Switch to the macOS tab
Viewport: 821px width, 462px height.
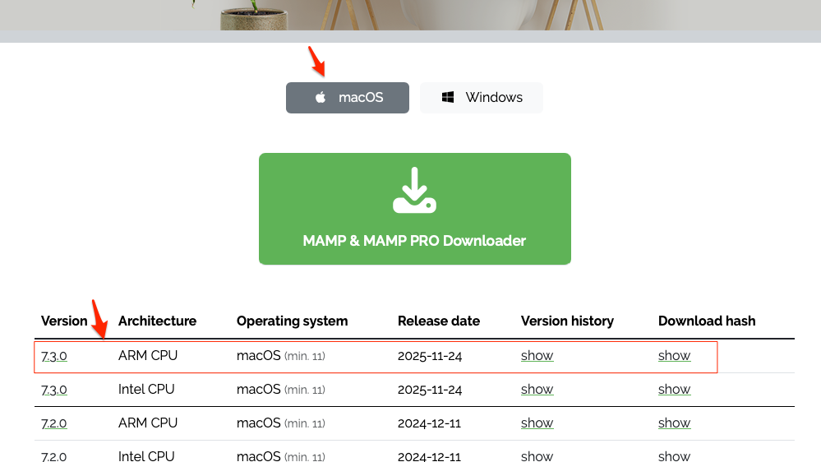pyautogui.click(x=348, y=98)
